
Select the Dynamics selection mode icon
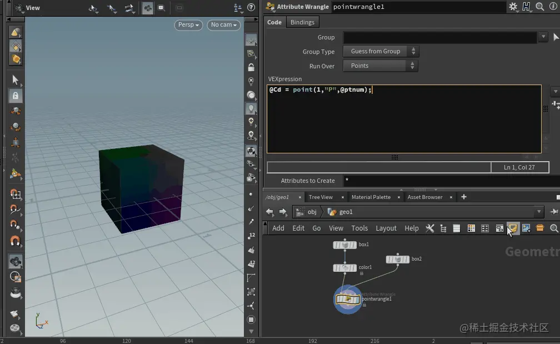(16, 59)
